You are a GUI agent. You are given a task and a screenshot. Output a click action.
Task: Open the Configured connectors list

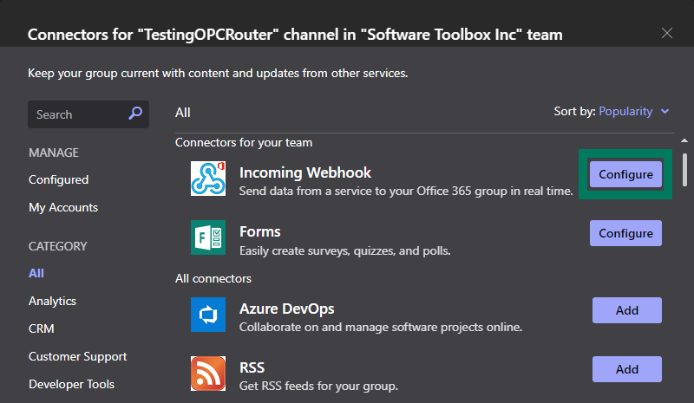pos(58,179)
